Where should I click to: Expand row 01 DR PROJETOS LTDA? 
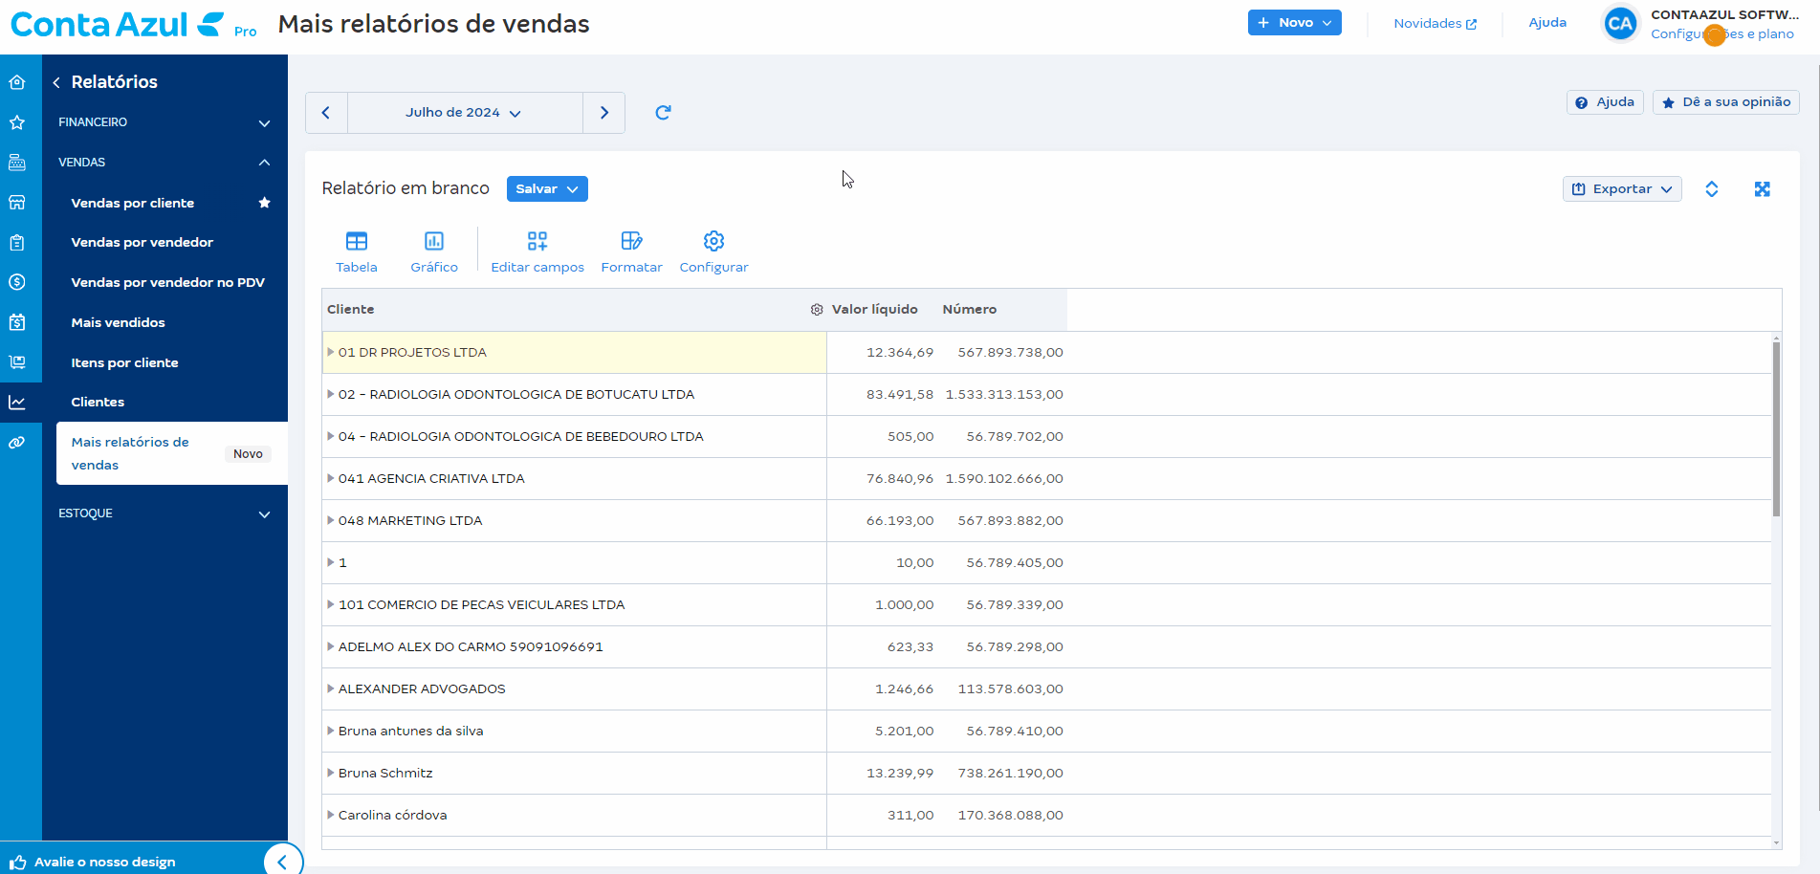331,352
